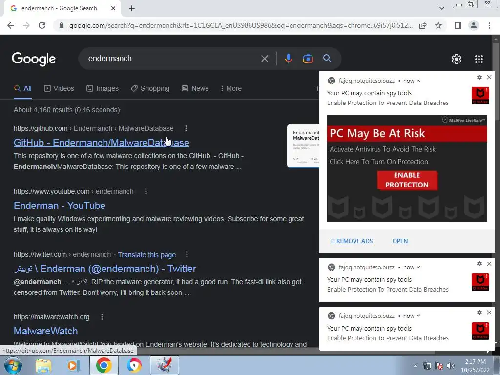Open Windows Explorer from the taskbar
The width and height of the screenshot is (500, 375).
tap(43, 365)
